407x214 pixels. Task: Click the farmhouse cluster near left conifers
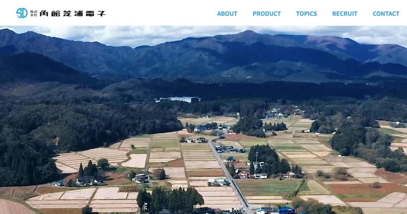click(89, 181)
